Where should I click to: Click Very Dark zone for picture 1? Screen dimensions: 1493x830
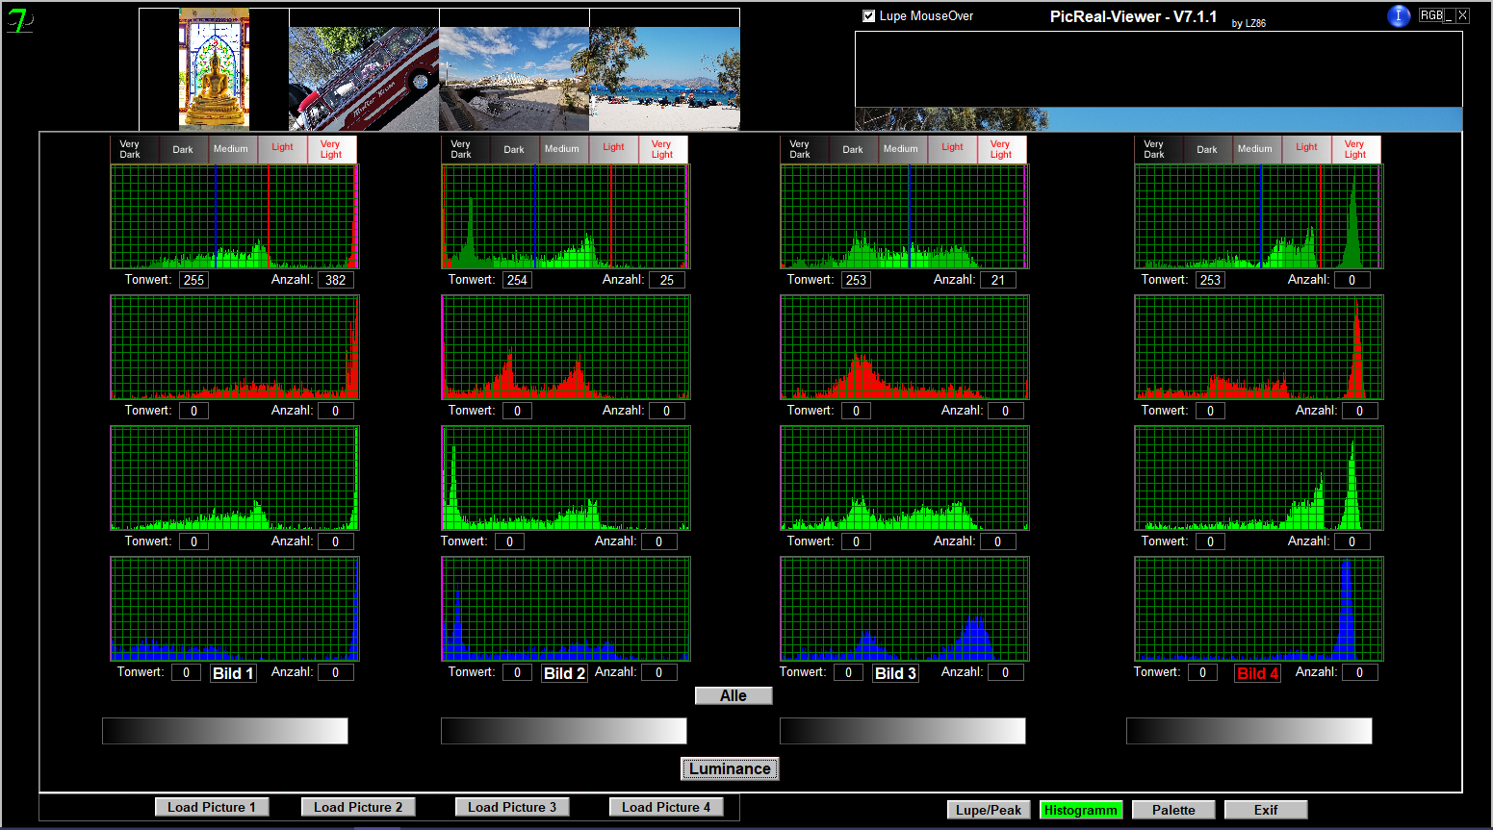pyautogui.click(x=135, y=149)
